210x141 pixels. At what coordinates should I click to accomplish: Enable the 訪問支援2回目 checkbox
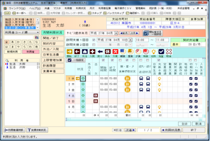[x=94, y=45]
